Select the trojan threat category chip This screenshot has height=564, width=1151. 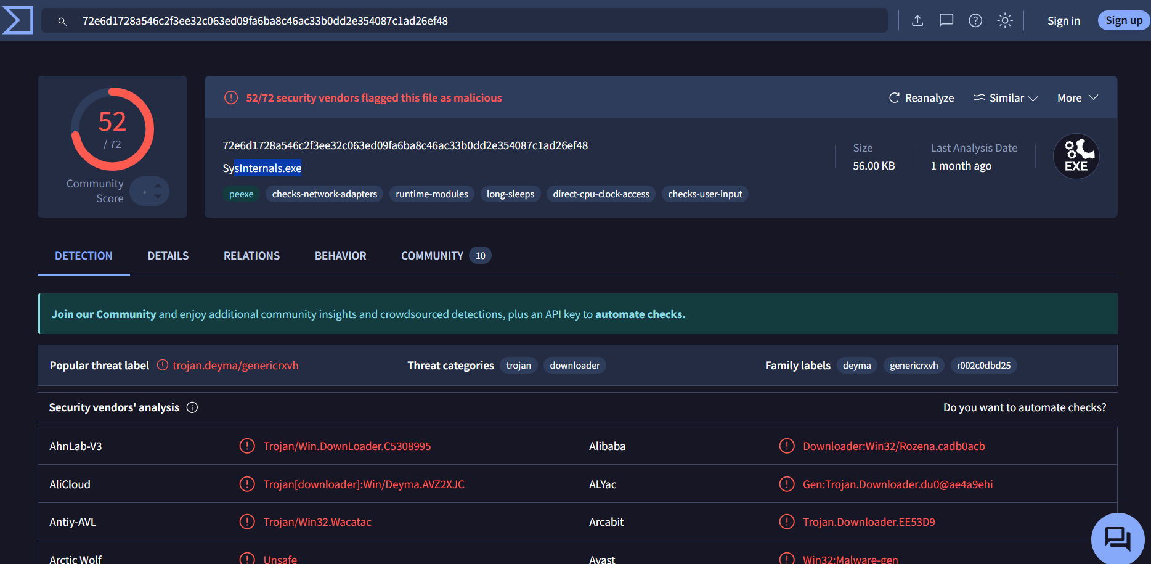519,366
